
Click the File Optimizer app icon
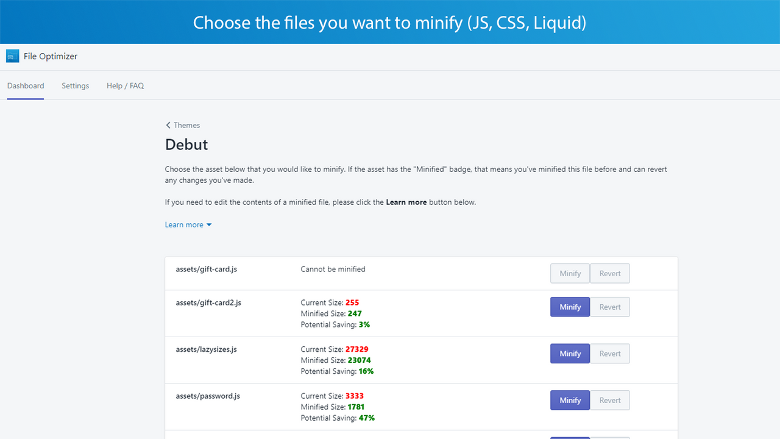(12, 56)
